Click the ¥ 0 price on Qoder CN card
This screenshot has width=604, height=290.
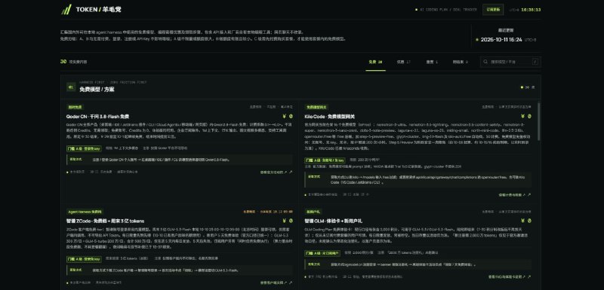288,117
